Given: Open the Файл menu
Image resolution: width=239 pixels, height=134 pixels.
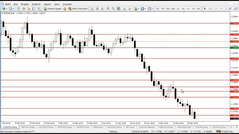Looking at the screenshot, I should point(8,4).
